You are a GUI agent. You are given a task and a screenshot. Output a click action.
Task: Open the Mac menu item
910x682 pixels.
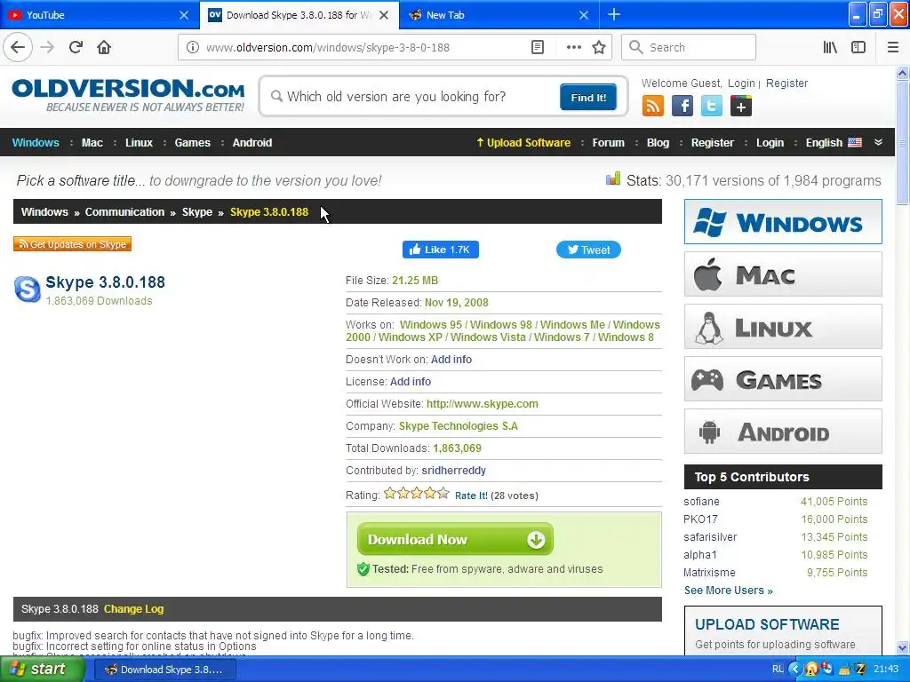click(x=92, y=143)
